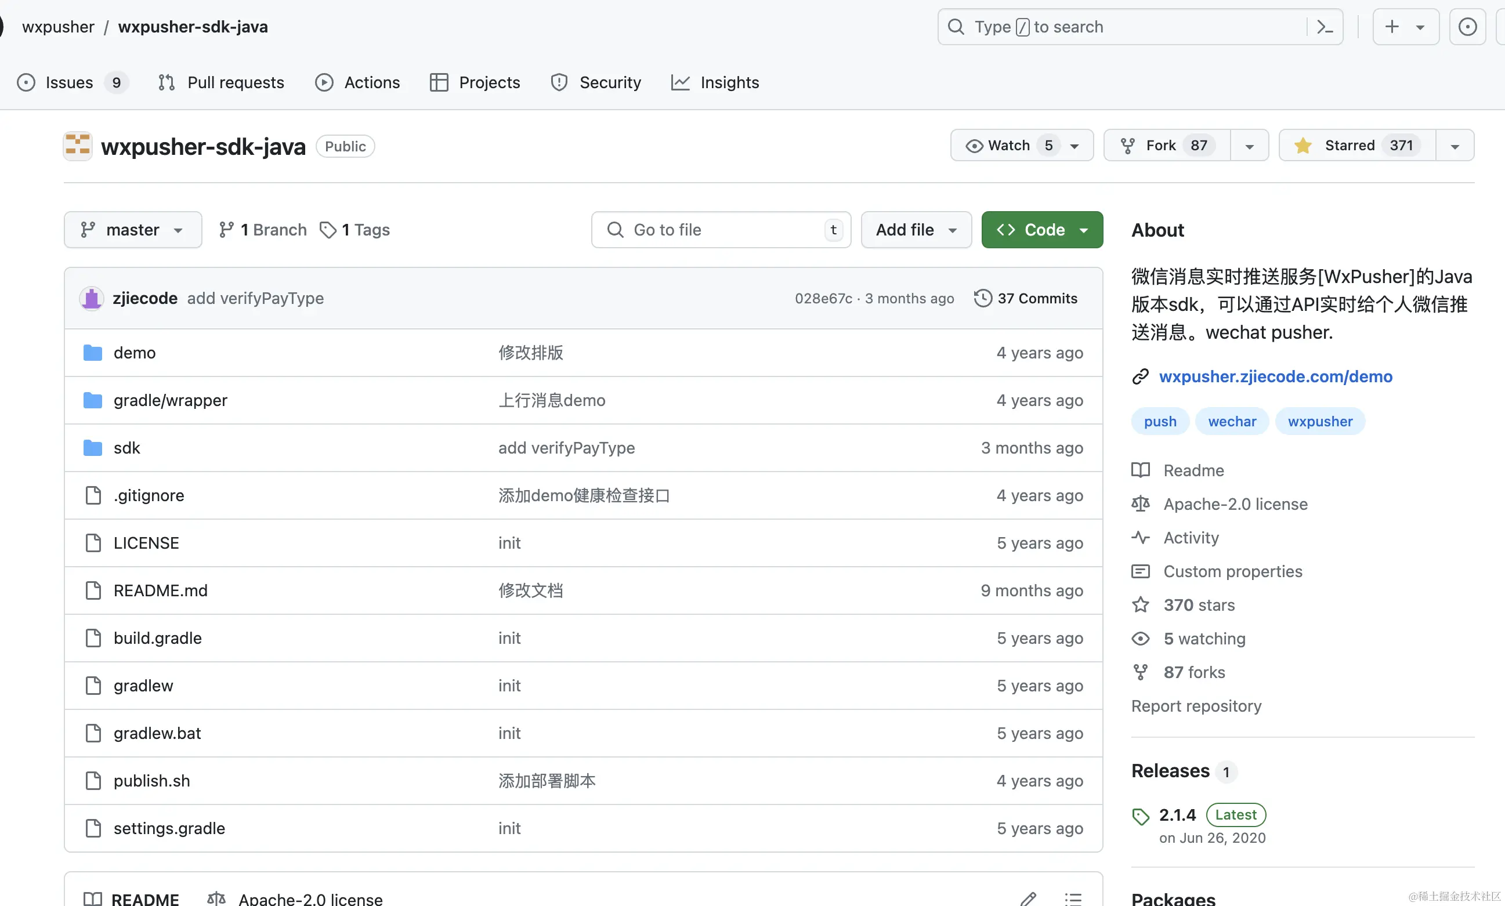This screenshot has width=1505, height=906.
Task: Click the Apache-2.0 license scales icon
Action: tap(1141, 503)
